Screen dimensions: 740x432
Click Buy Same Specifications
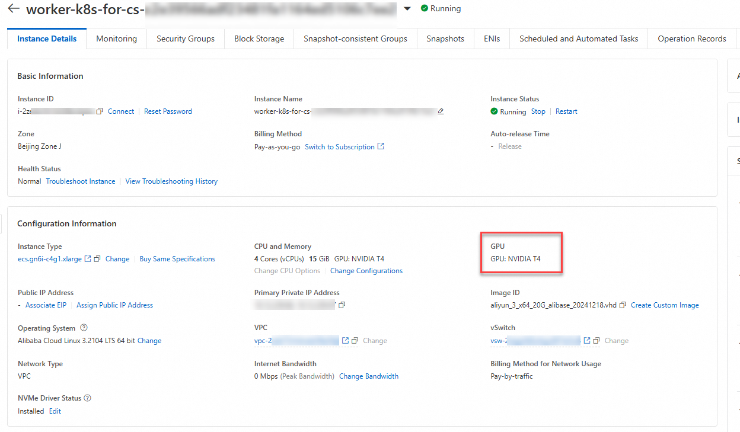177,259
